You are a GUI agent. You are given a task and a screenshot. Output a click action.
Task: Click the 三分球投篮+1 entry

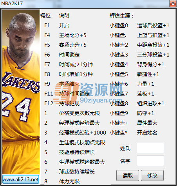point(153,55)
